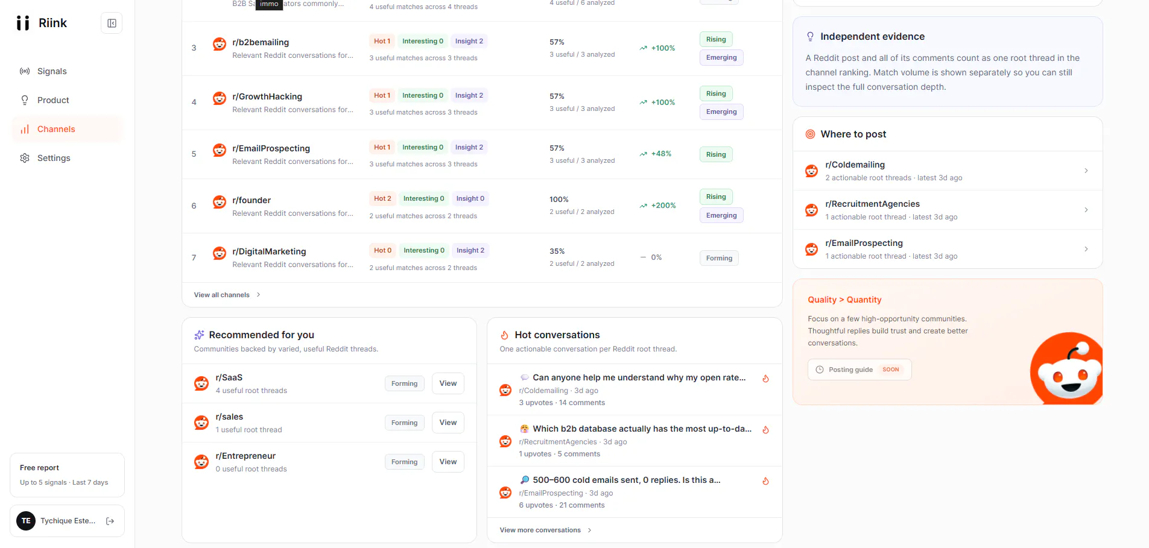Click the Forming badge beside r/SaaS
The width and height of the screenshot is (1149, 548).
[x=404, y=383]
